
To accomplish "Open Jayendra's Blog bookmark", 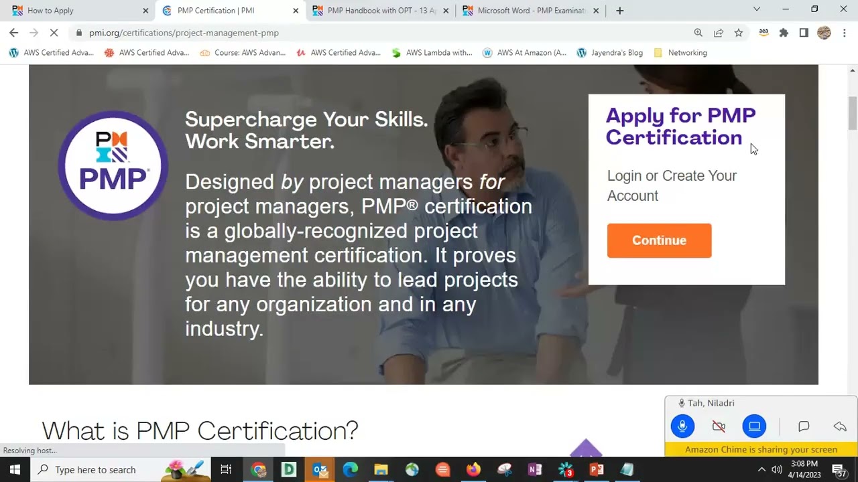I will tap(610, 53).
